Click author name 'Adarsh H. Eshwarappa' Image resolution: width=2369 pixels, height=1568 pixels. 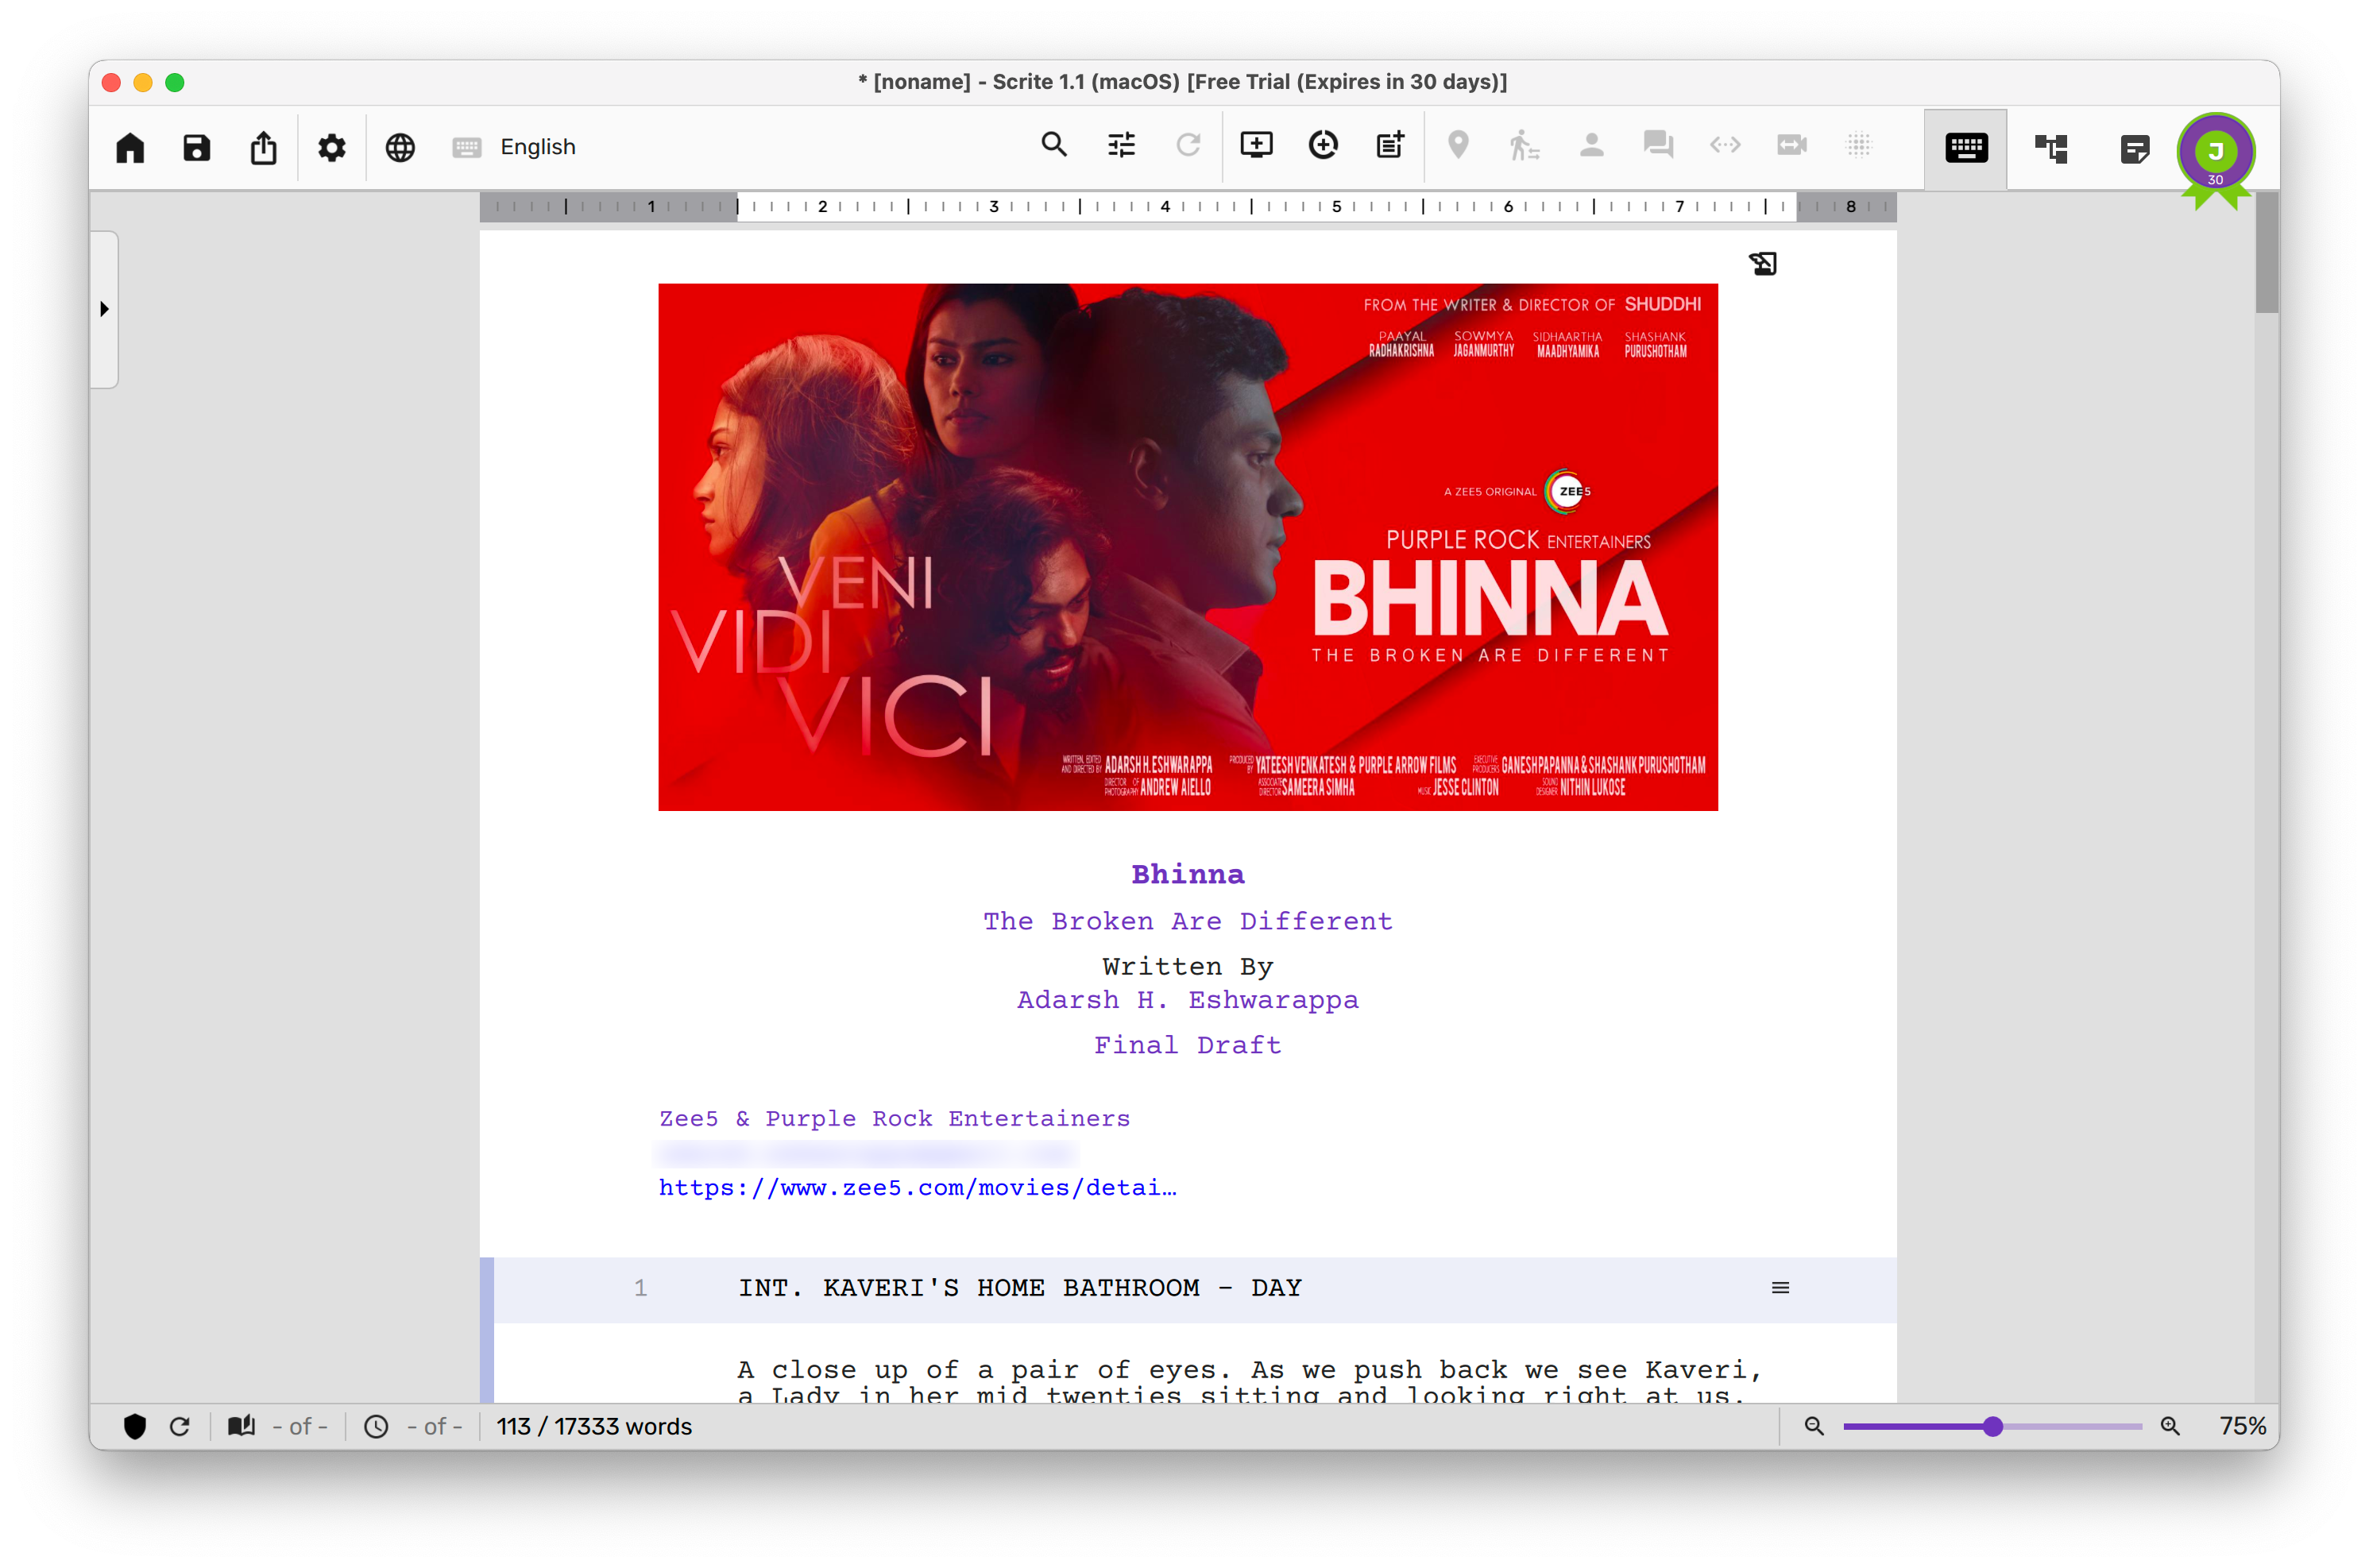[1187, 1000]
